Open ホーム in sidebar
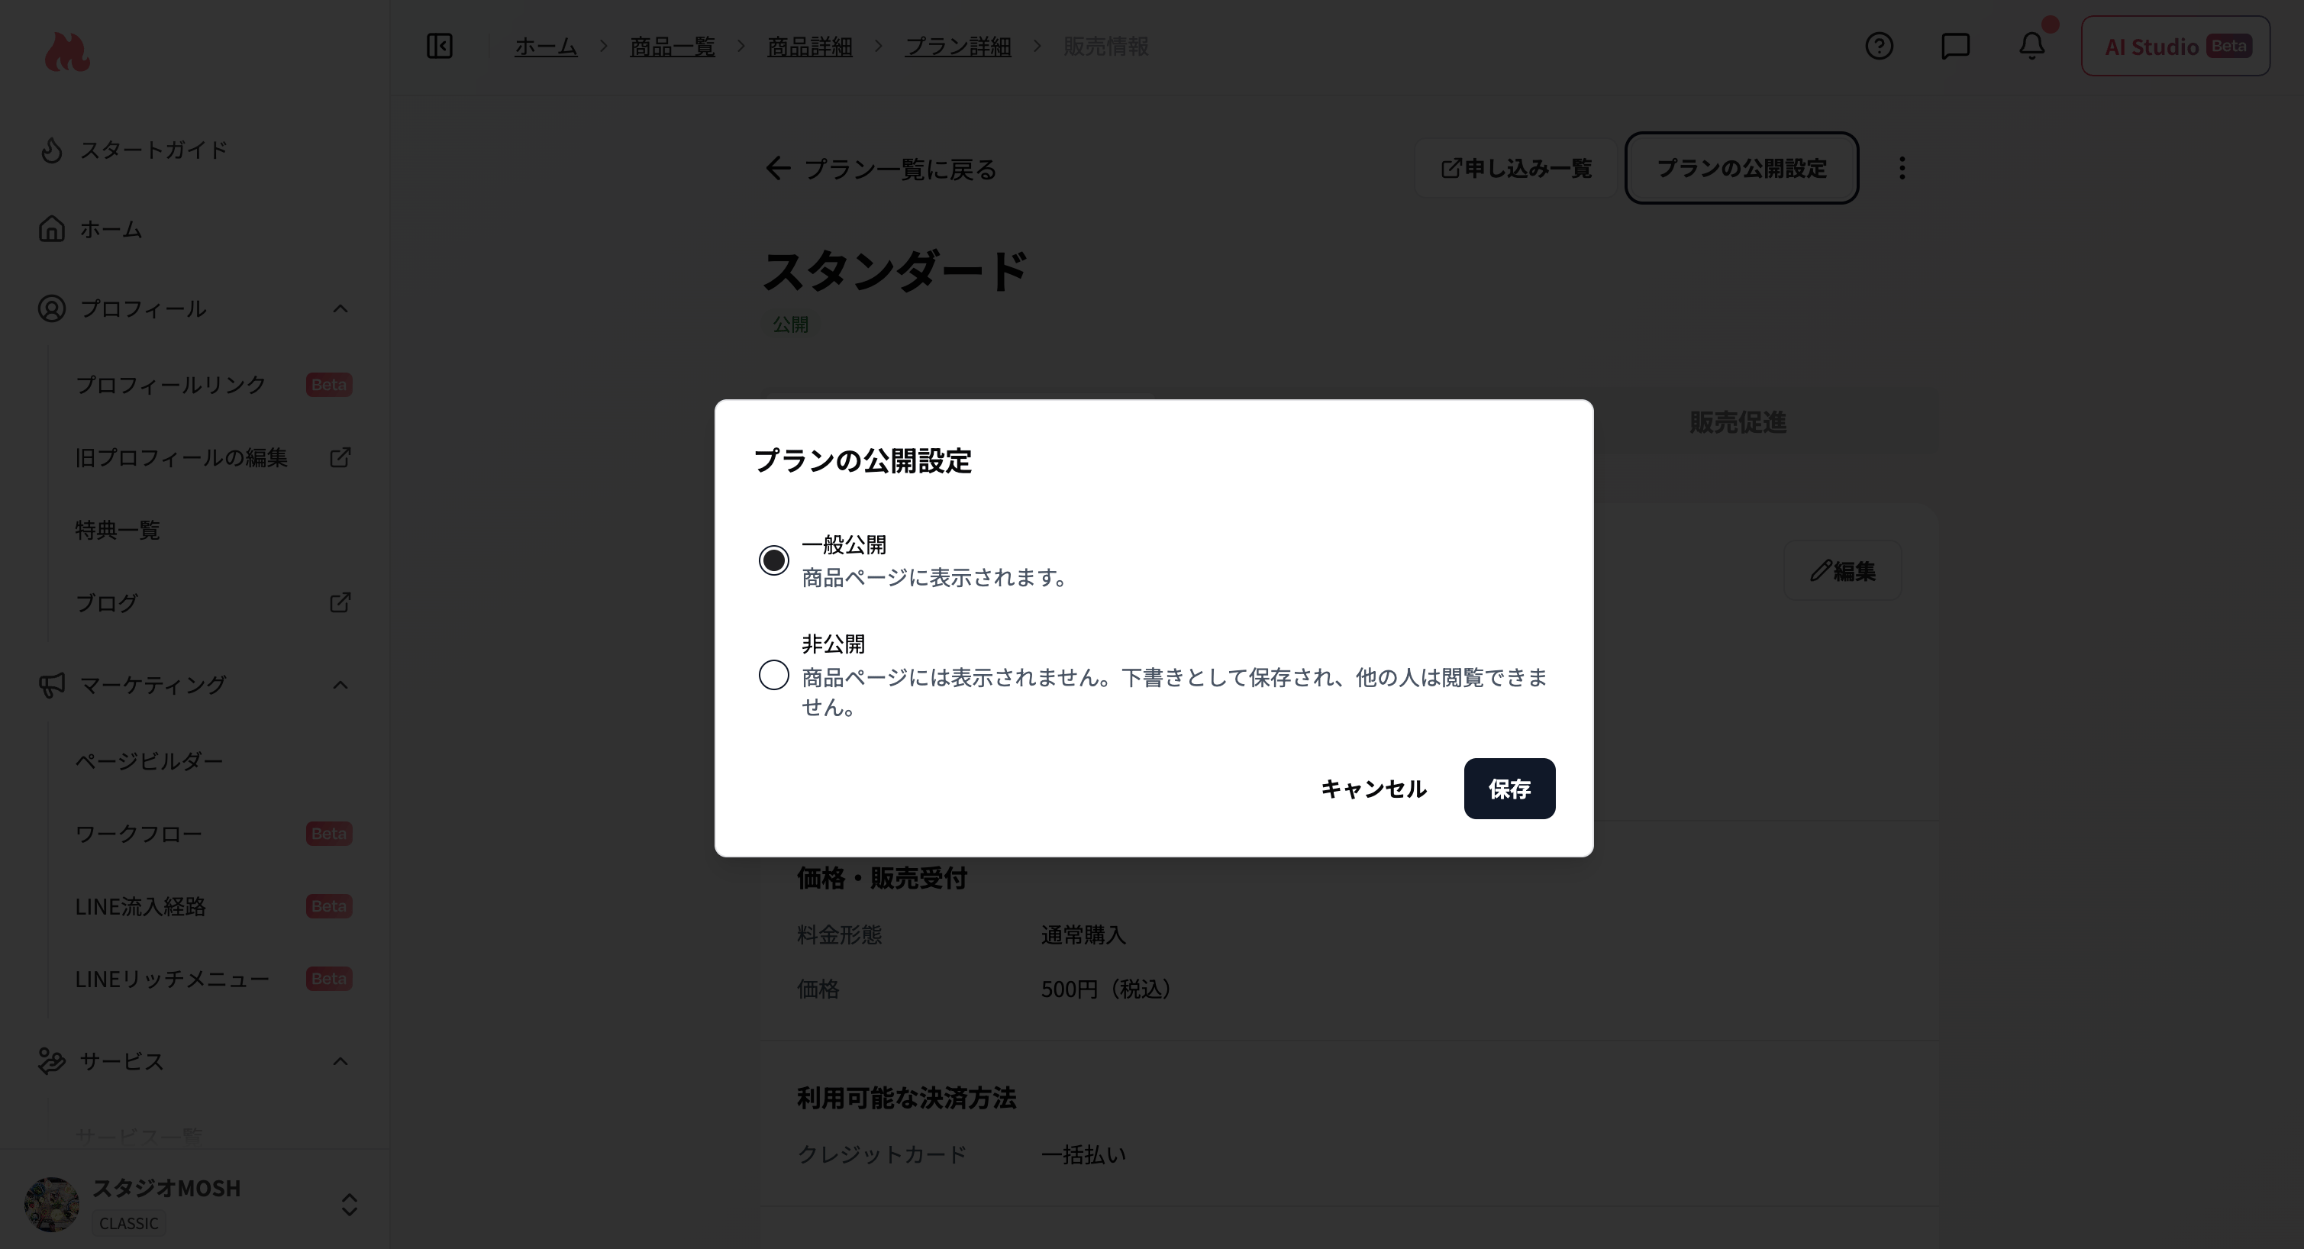The width and height of the screenshot is (2304, 1249). (x=111, y=229)
